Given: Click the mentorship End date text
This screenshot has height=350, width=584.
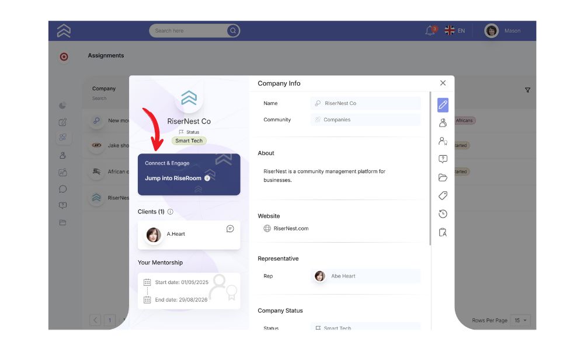Looking at the screenshot, I should pos(181,300).
